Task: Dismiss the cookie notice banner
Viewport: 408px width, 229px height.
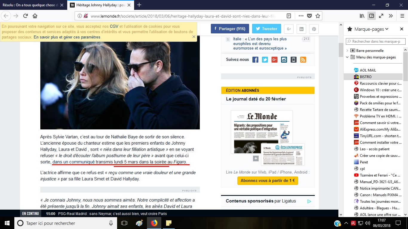Action: (194, 37)
